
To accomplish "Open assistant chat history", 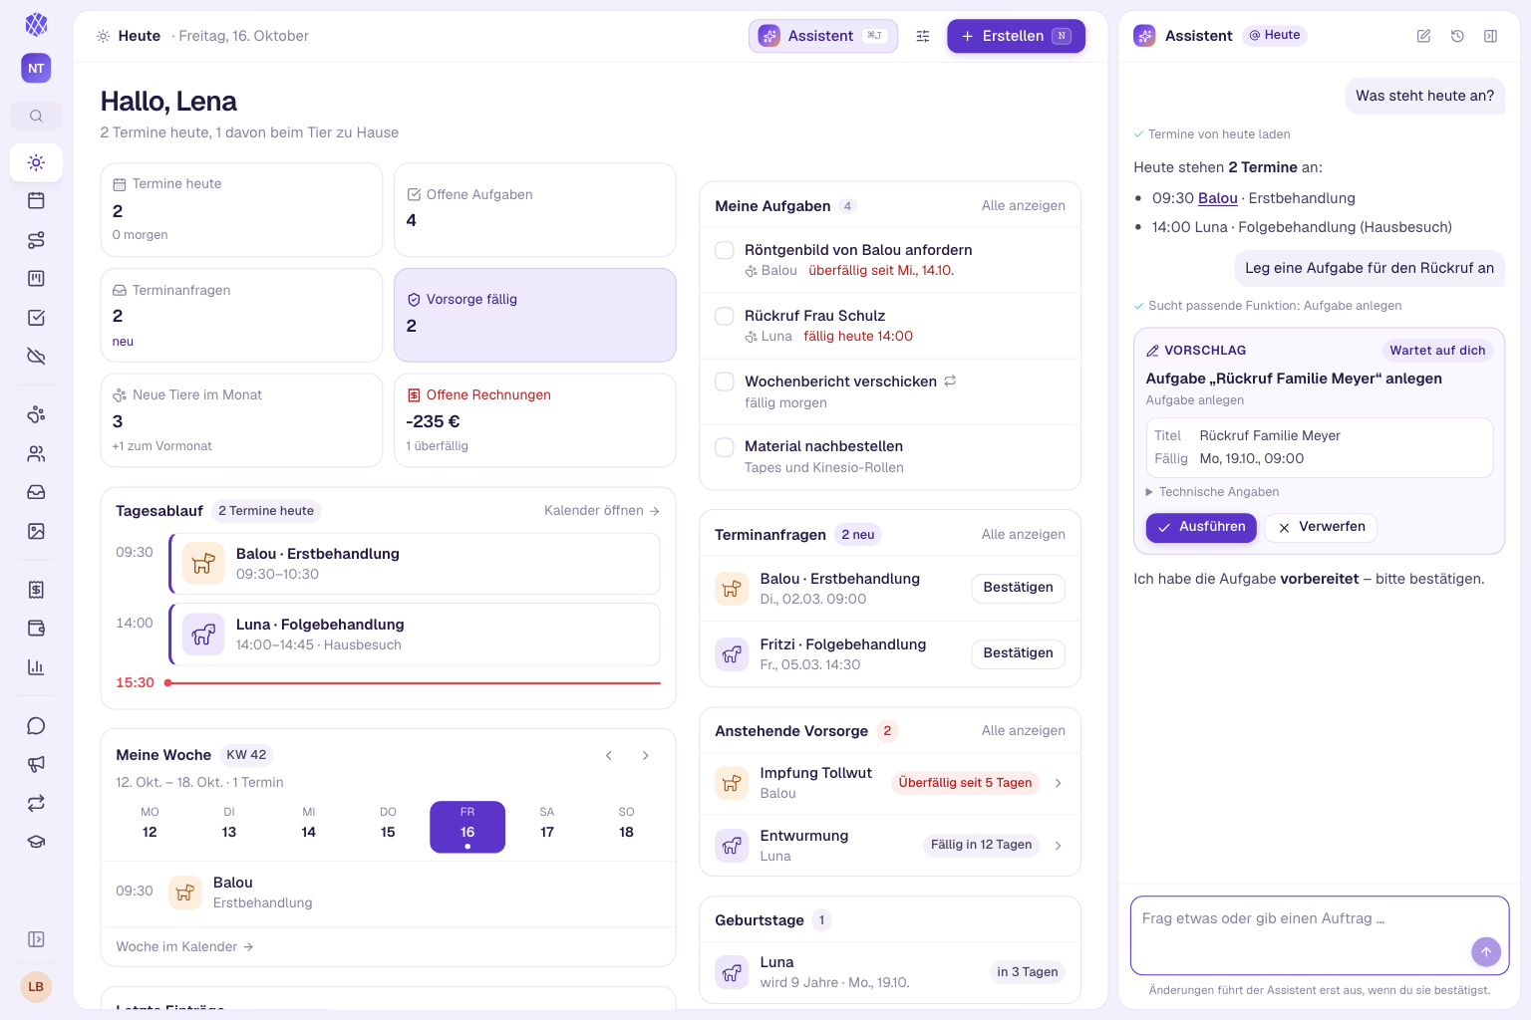I will [x=1457, y=36].
